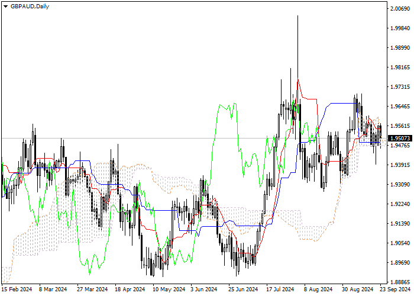Image resolution: width=414 pixels, height=296 pixels.
Task: Select the 1.96465 price axis label
Action: [400, 107]
